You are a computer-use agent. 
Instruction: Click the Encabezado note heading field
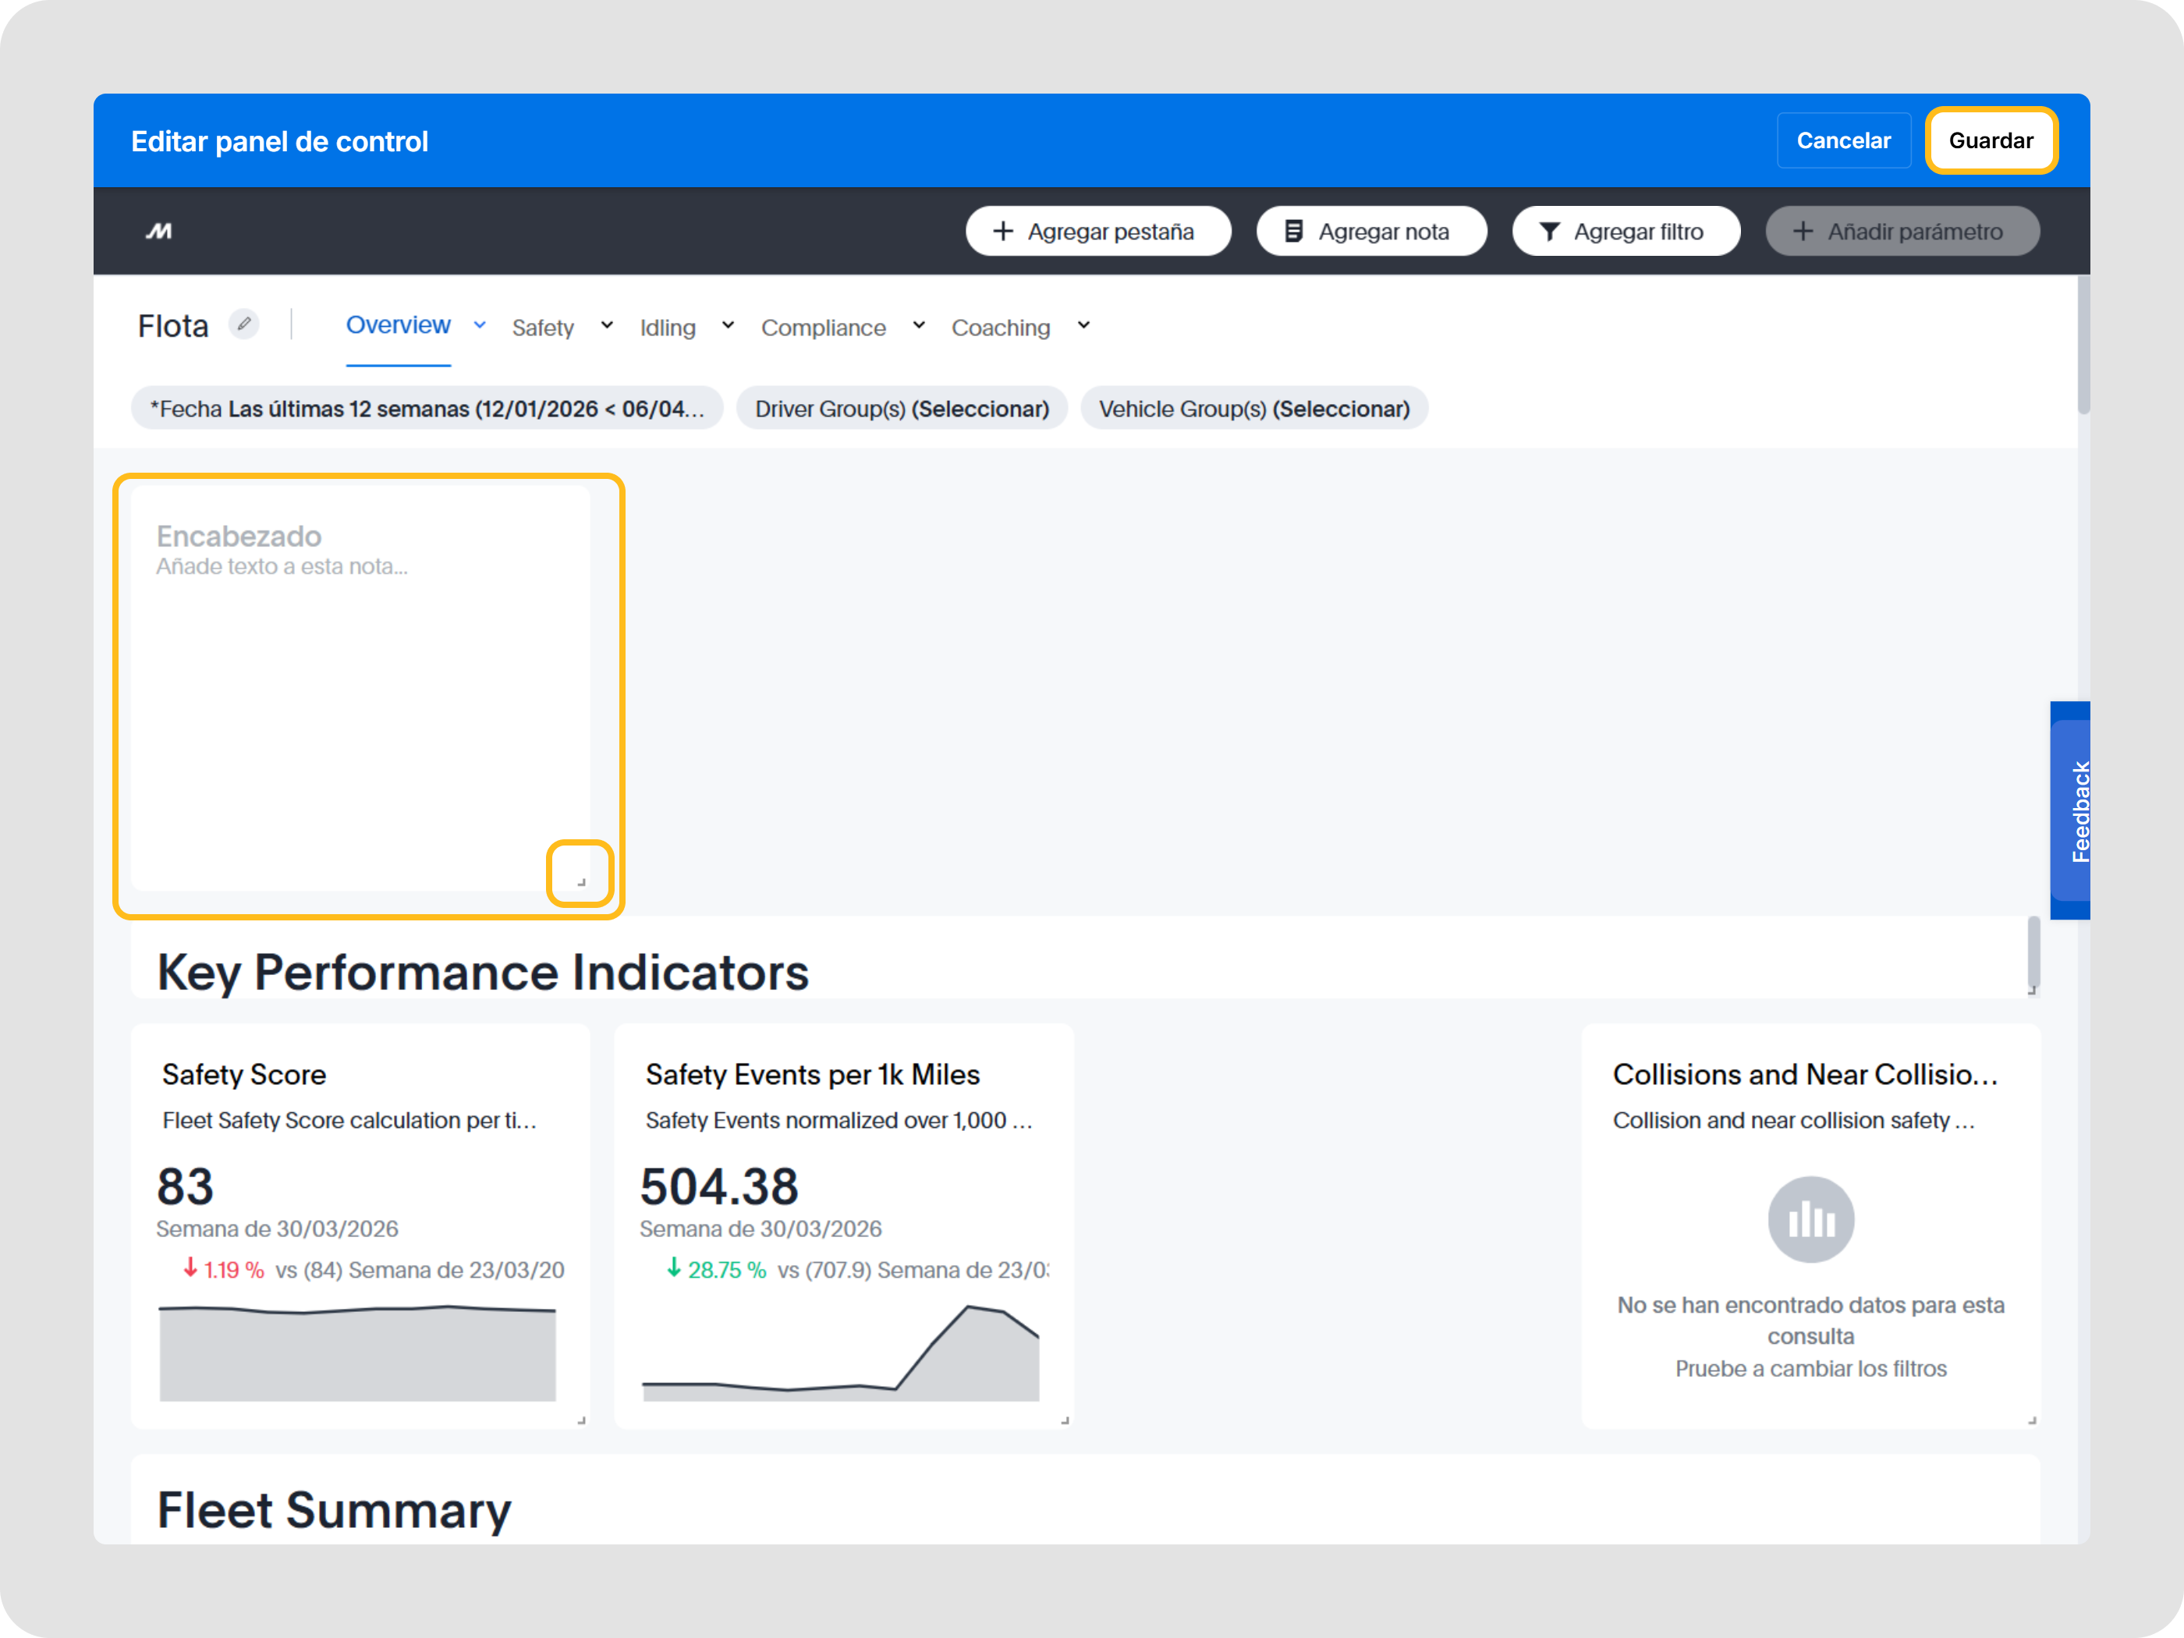[239, 536]
